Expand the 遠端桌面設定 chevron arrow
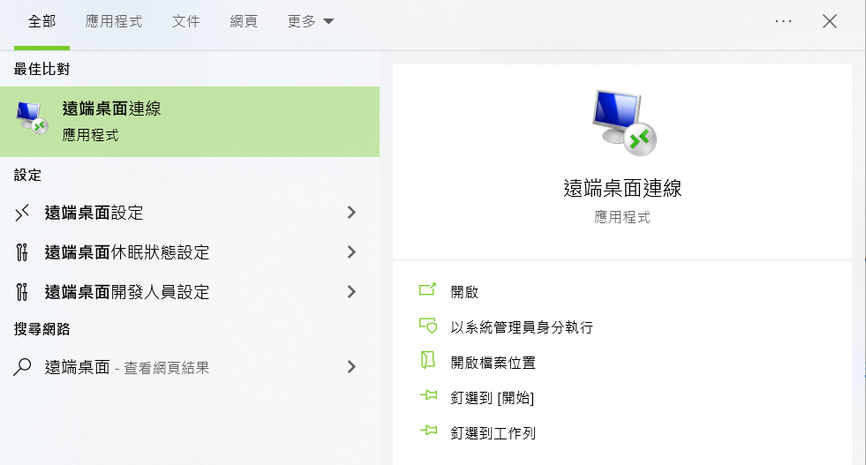The height and width of the screenshot is (465, 866). pos(351,213)
